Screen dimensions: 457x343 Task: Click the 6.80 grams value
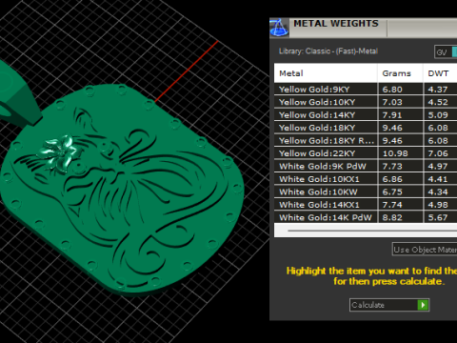pos(392,90)
